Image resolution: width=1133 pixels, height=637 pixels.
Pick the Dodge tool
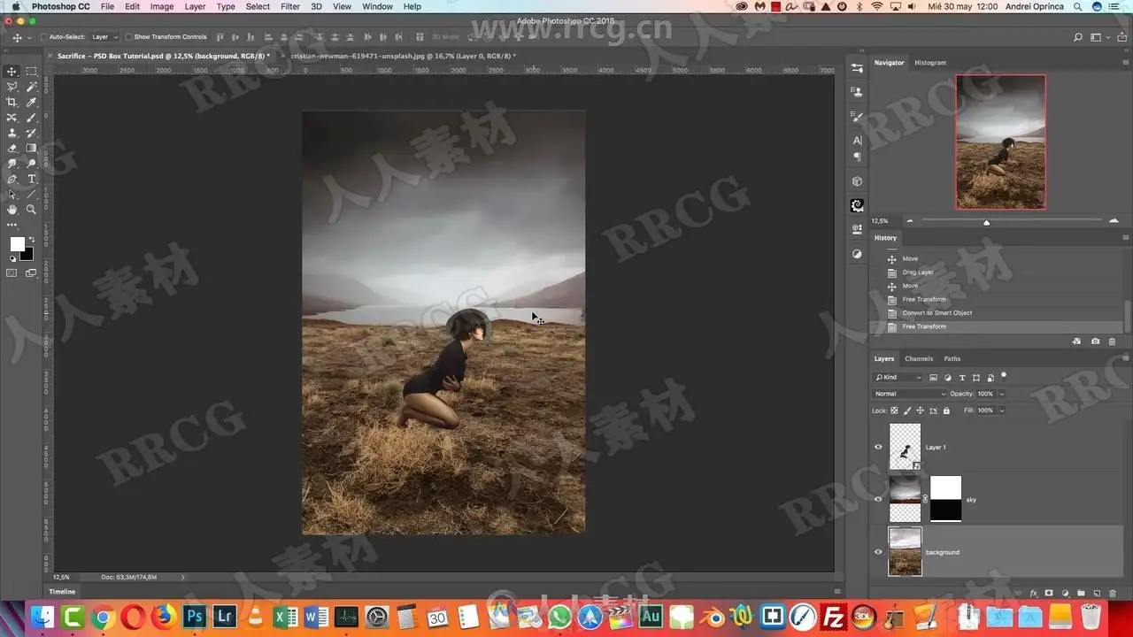point(32,164)
